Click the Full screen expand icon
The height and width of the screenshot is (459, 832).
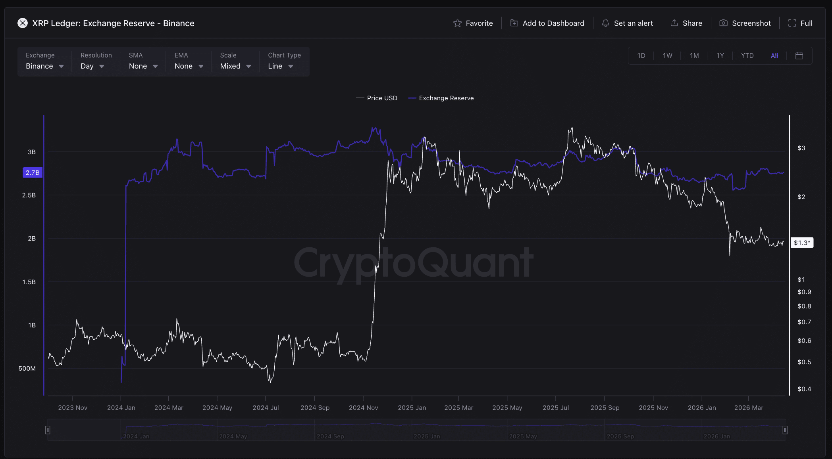click(792, 23)
